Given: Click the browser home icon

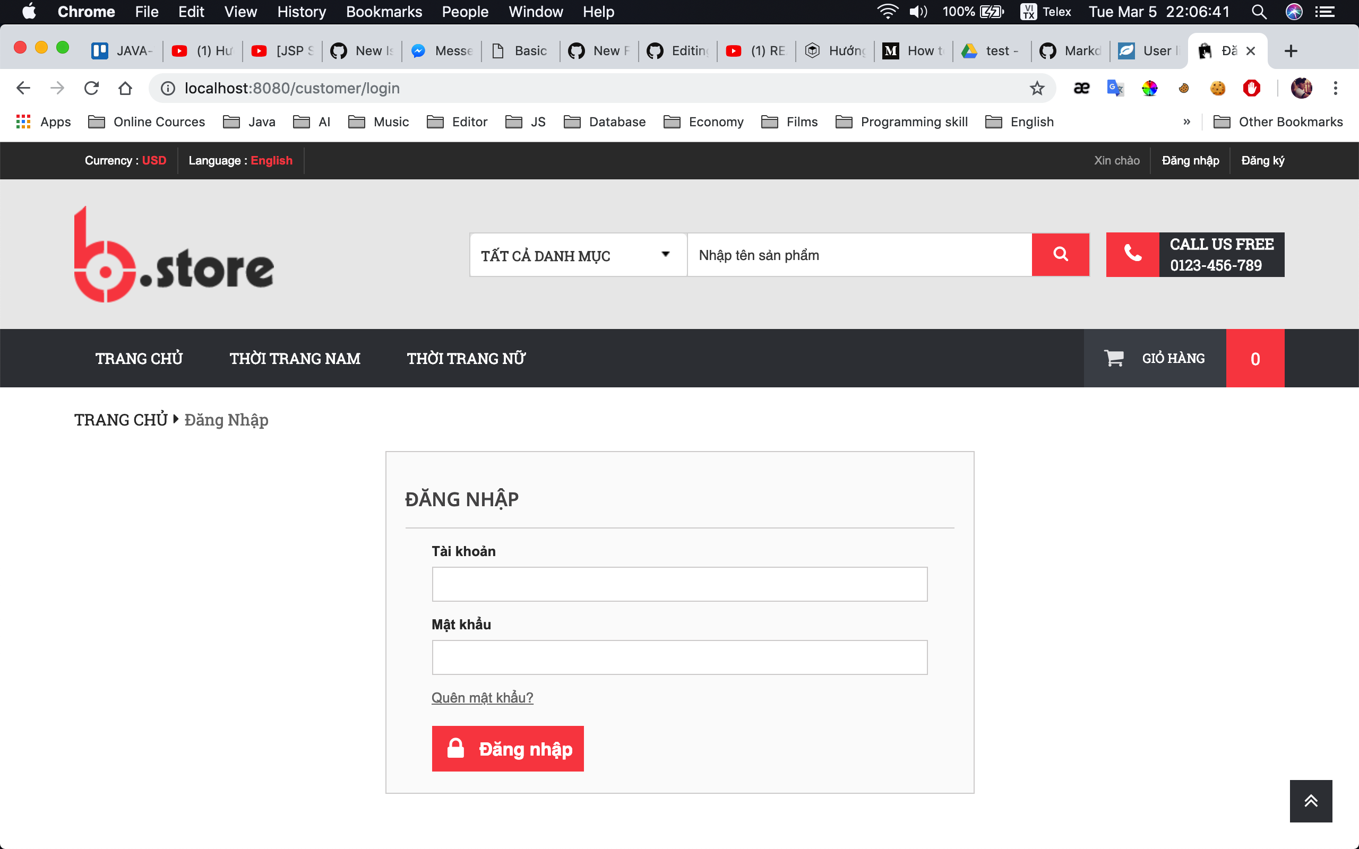Looking at the screenshot, I should [x=125, y=88].
